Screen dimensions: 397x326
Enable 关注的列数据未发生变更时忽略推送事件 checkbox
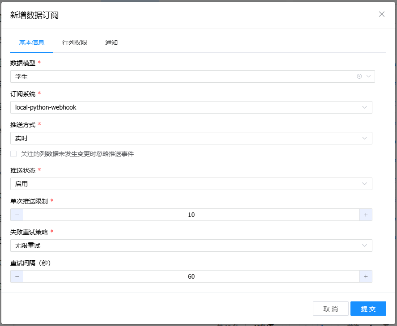(x=13, y=154)
